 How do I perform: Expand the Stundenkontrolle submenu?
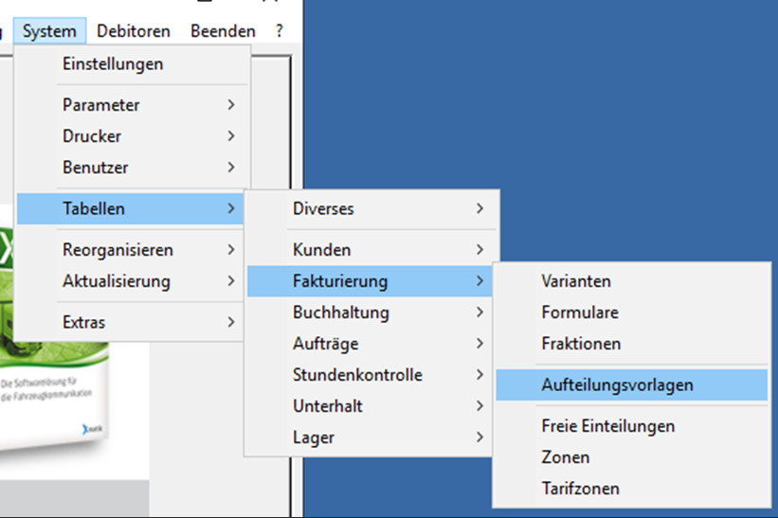[x=357, y=375]
